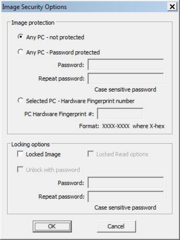
Task: Click the Cancel button
Action: (116, 226)
